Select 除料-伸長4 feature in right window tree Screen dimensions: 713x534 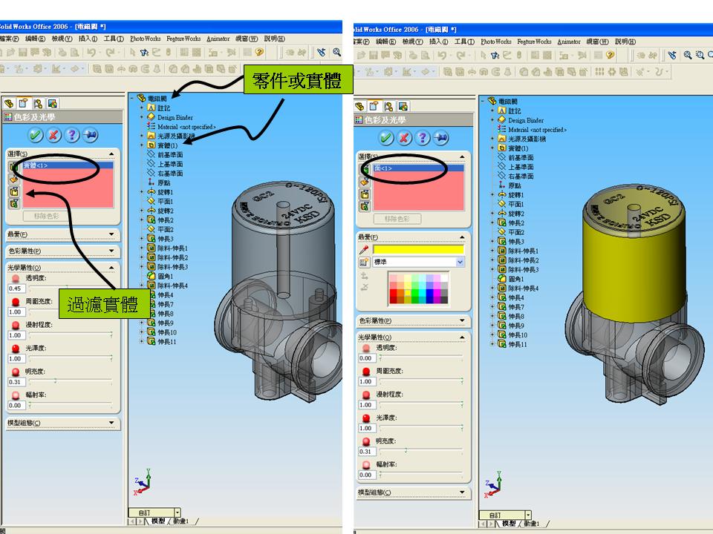[x=523, y=288]
